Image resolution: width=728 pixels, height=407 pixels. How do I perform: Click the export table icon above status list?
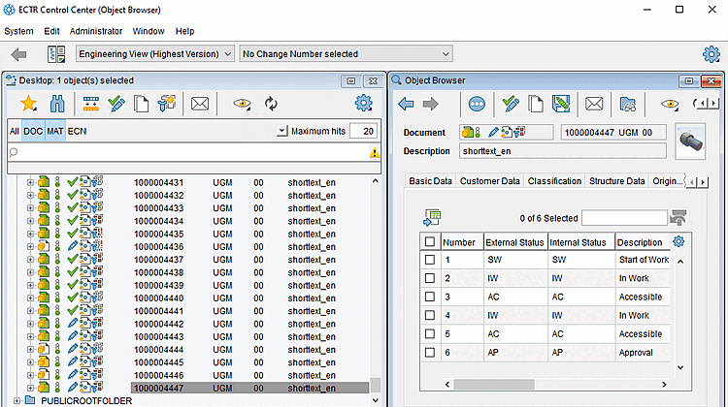point(433,218)
